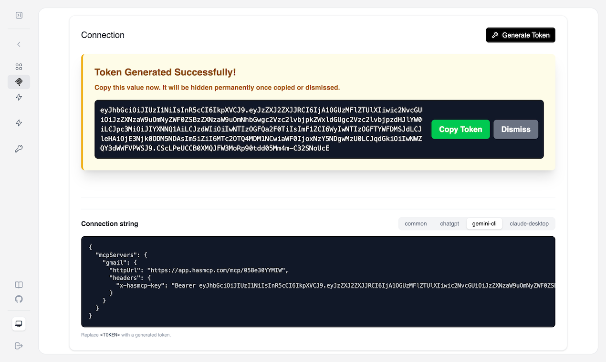This screenshot has width=606, height=362.
Task: Click inside the connection string code block
Action: click(x=318, y=281)
